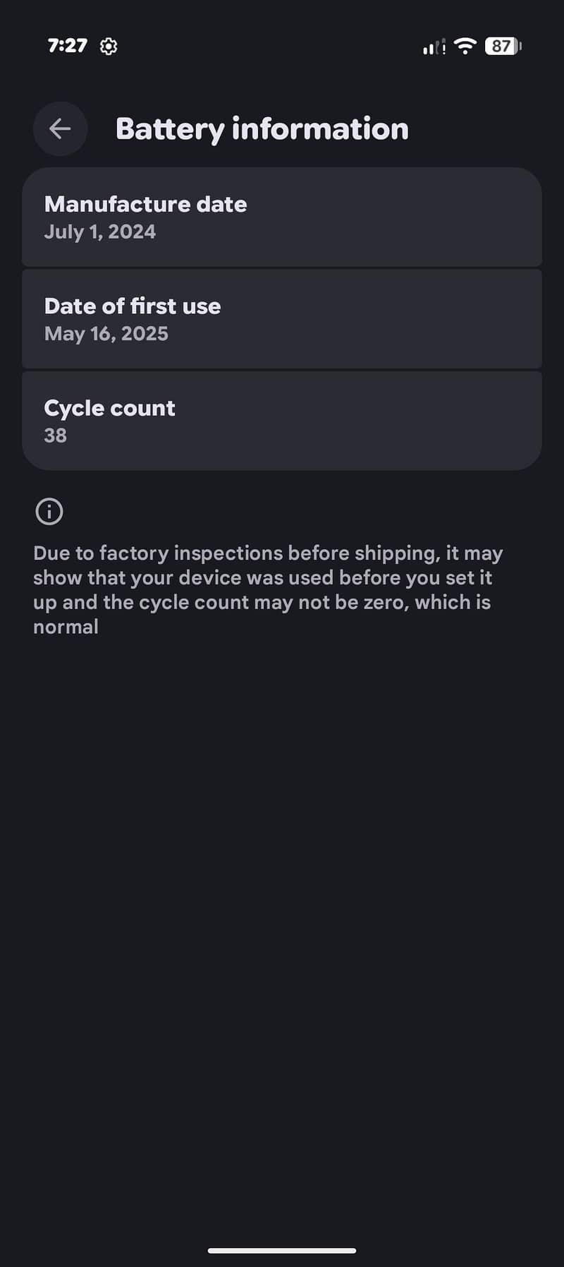The height and width of the screenshot is (1267, 564).
Task: Tap the May 16, 2025 value
Action: pyautogui.click(x=106, y=334)
